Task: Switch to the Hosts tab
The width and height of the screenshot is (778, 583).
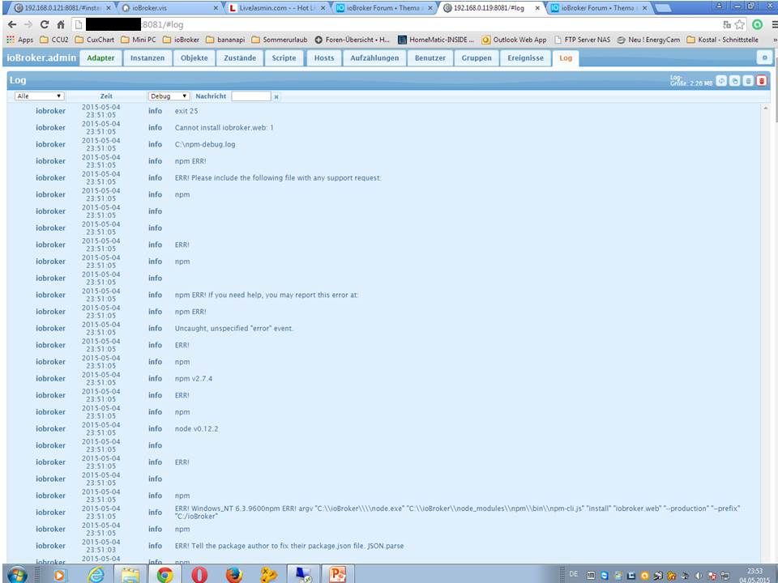Action: point(324,58)
